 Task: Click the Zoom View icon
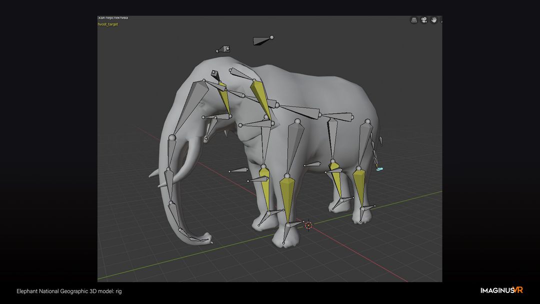414,20
